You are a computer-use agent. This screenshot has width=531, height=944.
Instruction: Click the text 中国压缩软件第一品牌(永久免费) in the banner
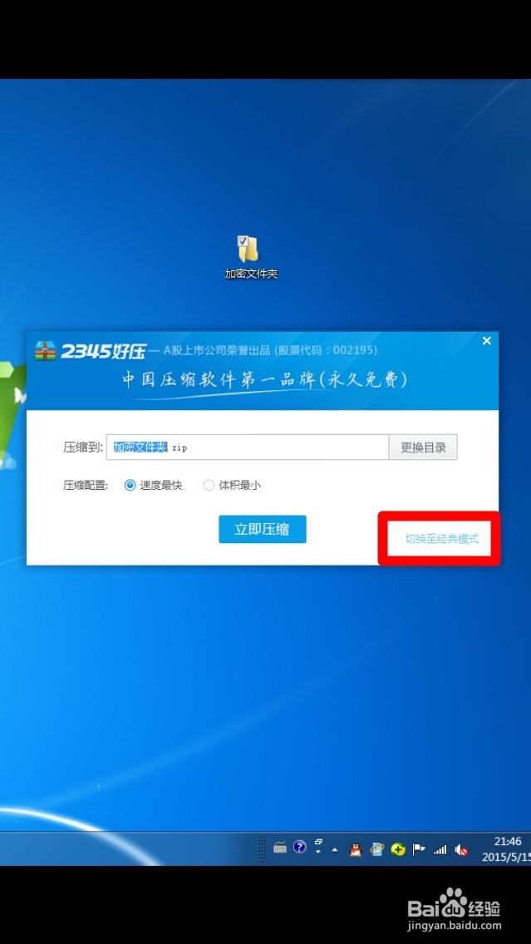[265, 380]
